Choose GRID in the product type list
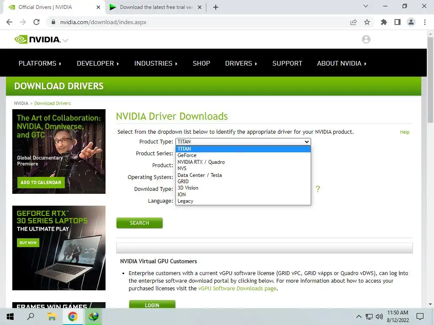 point(243,181)
